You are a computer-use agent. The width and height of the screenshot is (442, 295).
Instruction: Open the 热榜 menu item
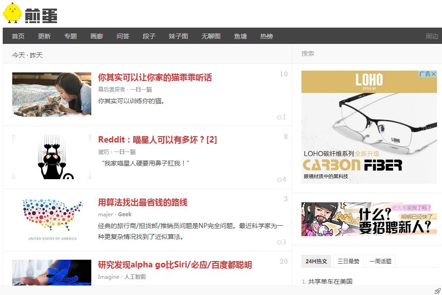coord(267,36)
